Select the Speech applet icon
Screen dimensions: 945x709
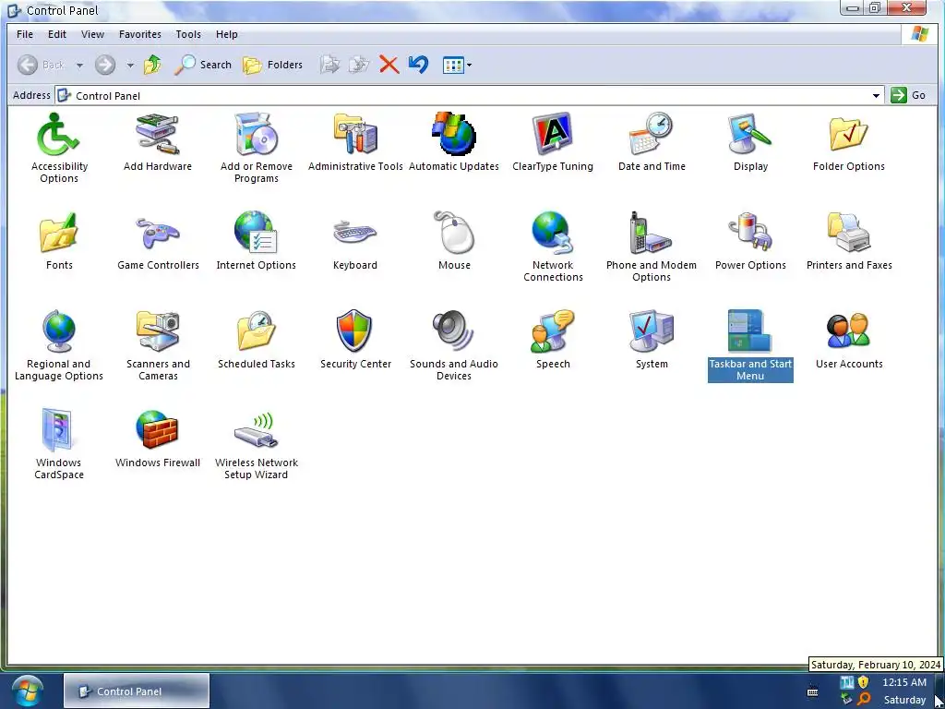(553, 340)
